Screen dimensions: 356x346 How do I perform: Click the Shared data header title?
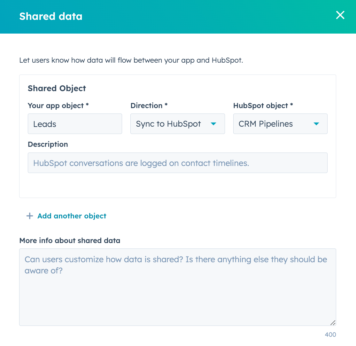pyautogui.click(x=50, y=16)
